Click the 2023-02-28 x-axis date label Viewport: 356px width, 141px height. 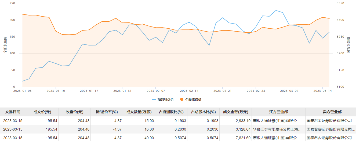click(x=256, y=91)
